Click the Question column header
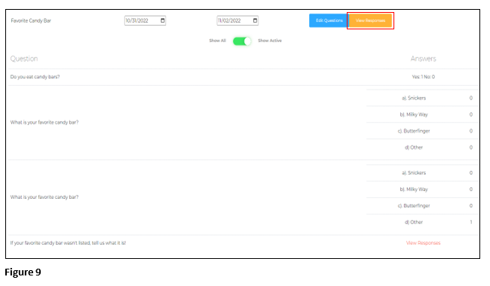The width and height of the screenshot is (490, 286). coord(24,59)
